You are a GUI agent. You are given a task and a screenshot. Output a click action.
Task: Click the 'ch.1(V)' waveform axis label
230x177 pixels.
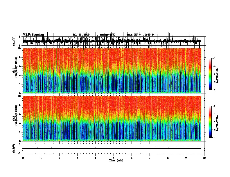coord(14,41)
